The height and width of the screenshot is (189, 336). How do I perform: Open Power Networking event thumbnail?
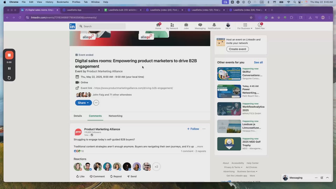click(x=229, y=91)
